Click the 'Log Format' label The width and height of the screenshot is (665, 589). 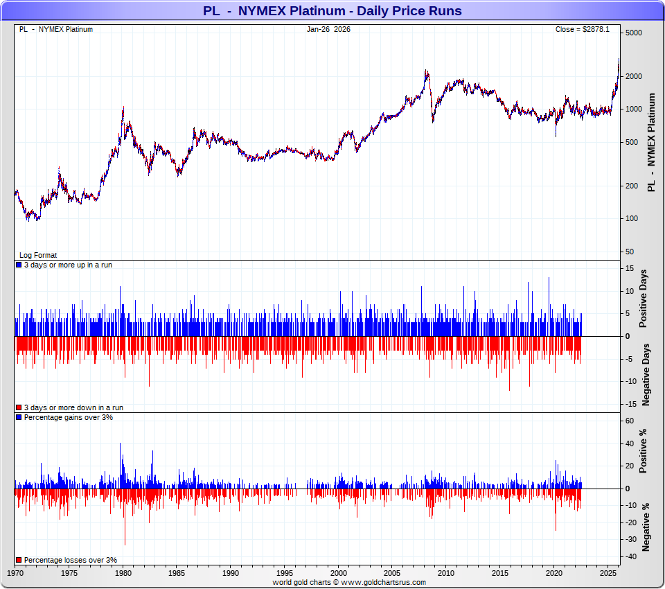coord(38,255)
